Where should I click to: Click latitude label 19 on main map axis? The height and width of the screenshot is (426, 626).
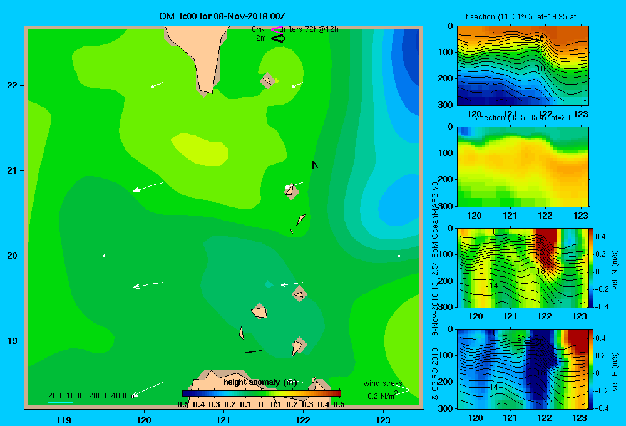click(12, 341)
